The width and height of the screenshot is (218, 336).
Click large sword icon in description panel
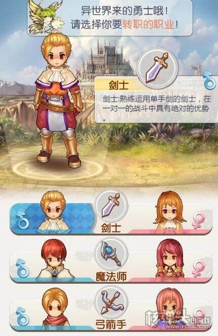coord(158,68)
